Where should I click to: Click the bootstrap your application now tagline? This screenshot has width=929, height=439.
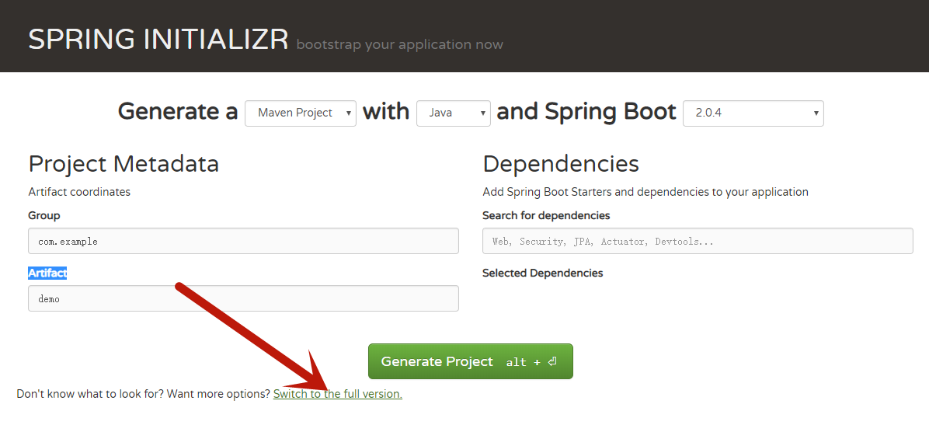point(399,44)
